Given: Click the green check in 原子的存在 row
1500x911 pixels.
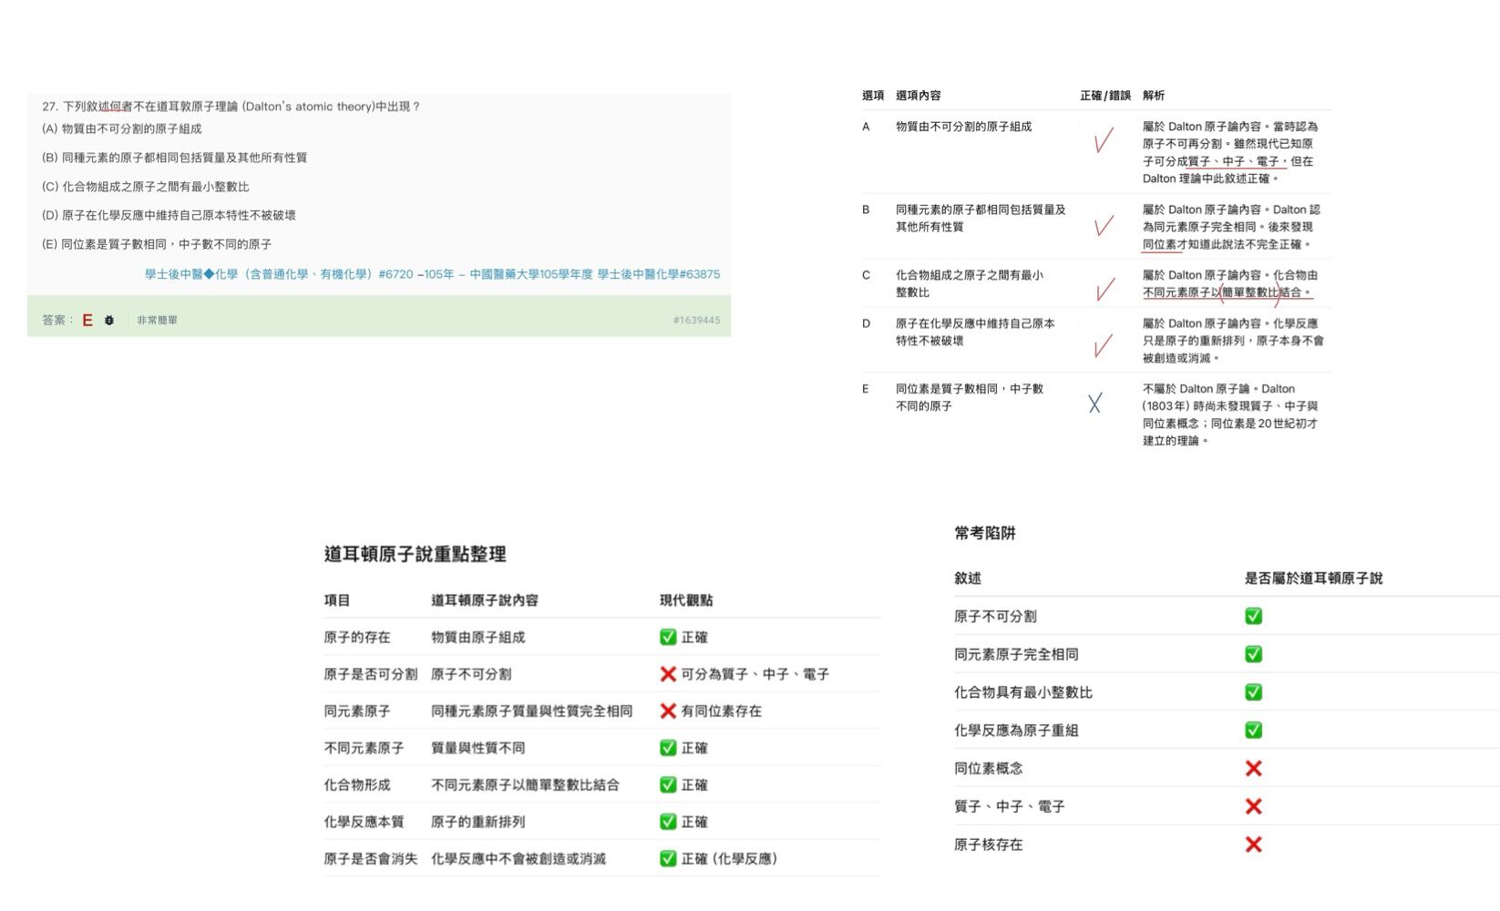Looking at the screenshot, I should 668,638.
